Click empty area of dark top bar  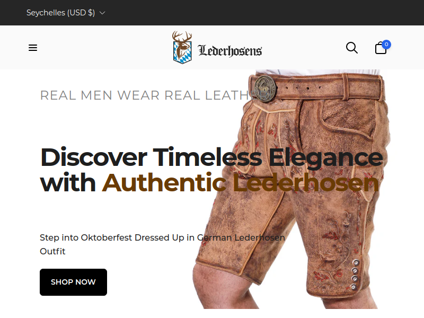pyautogui.click(x=257, y=13)
